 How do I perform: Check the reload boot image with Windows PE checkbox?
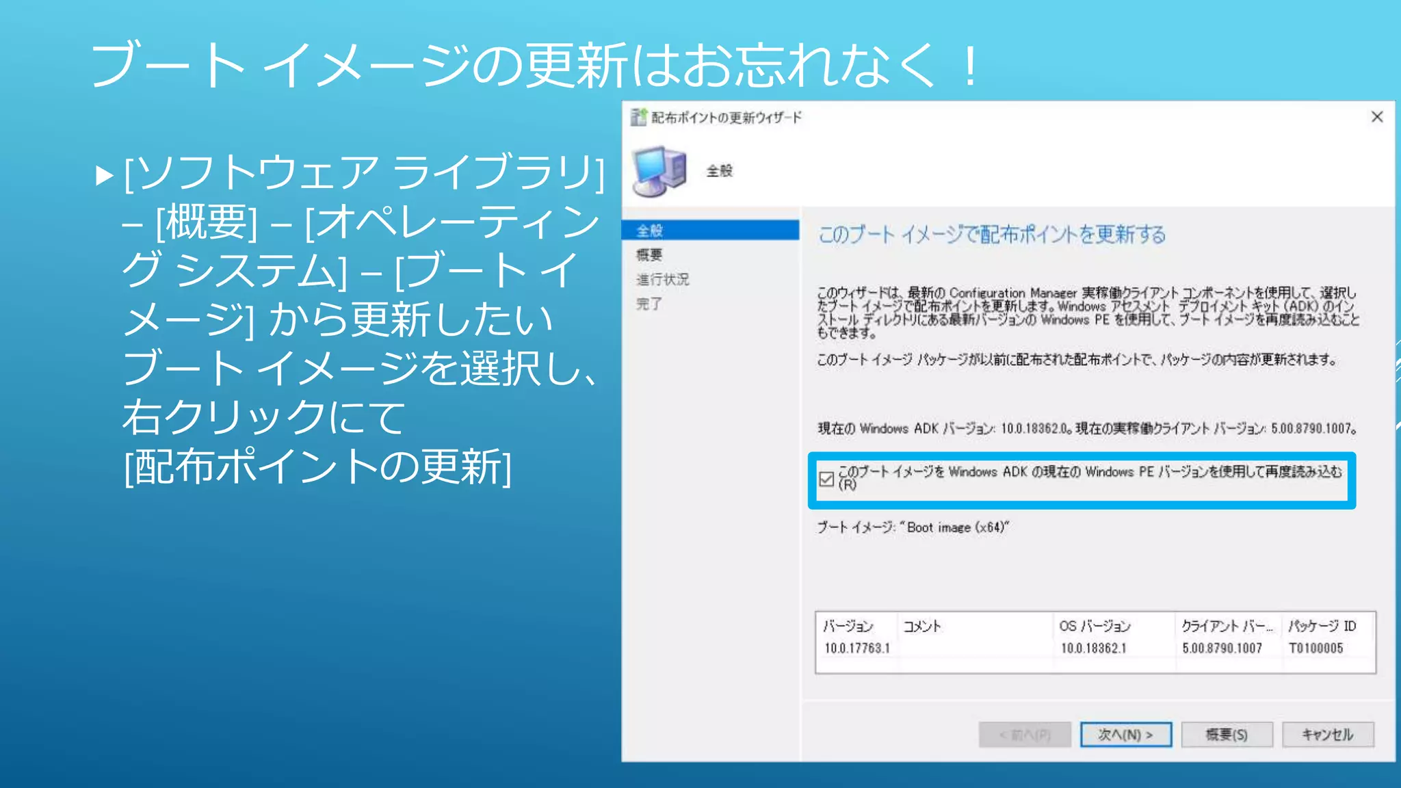tap(826, 479)
